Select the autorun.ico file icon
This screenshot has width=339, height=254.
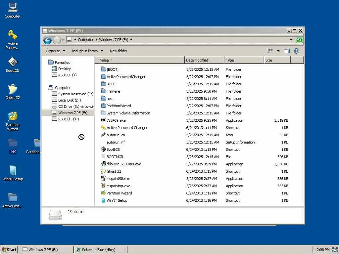[103, 135]
